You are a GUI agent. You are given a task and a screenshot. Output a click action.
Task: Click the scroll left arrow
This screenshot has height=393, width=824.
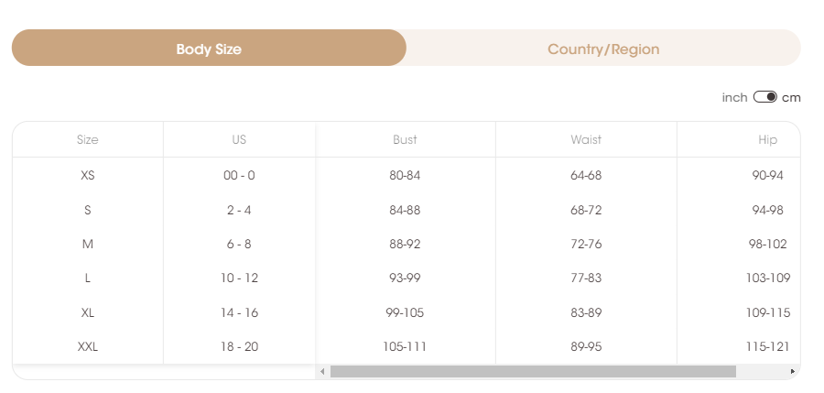tap(322, 371)
